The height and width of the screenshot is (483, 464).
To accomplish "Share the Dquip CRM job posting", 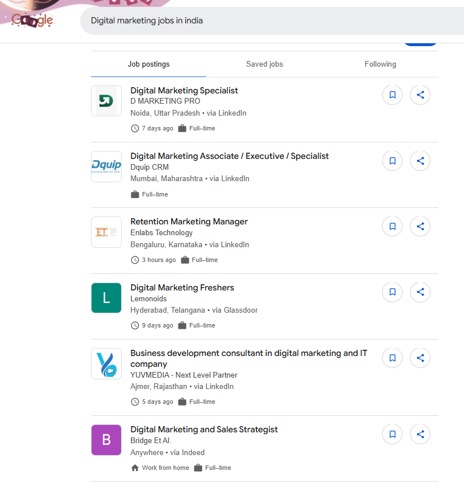I will (420, 161).
